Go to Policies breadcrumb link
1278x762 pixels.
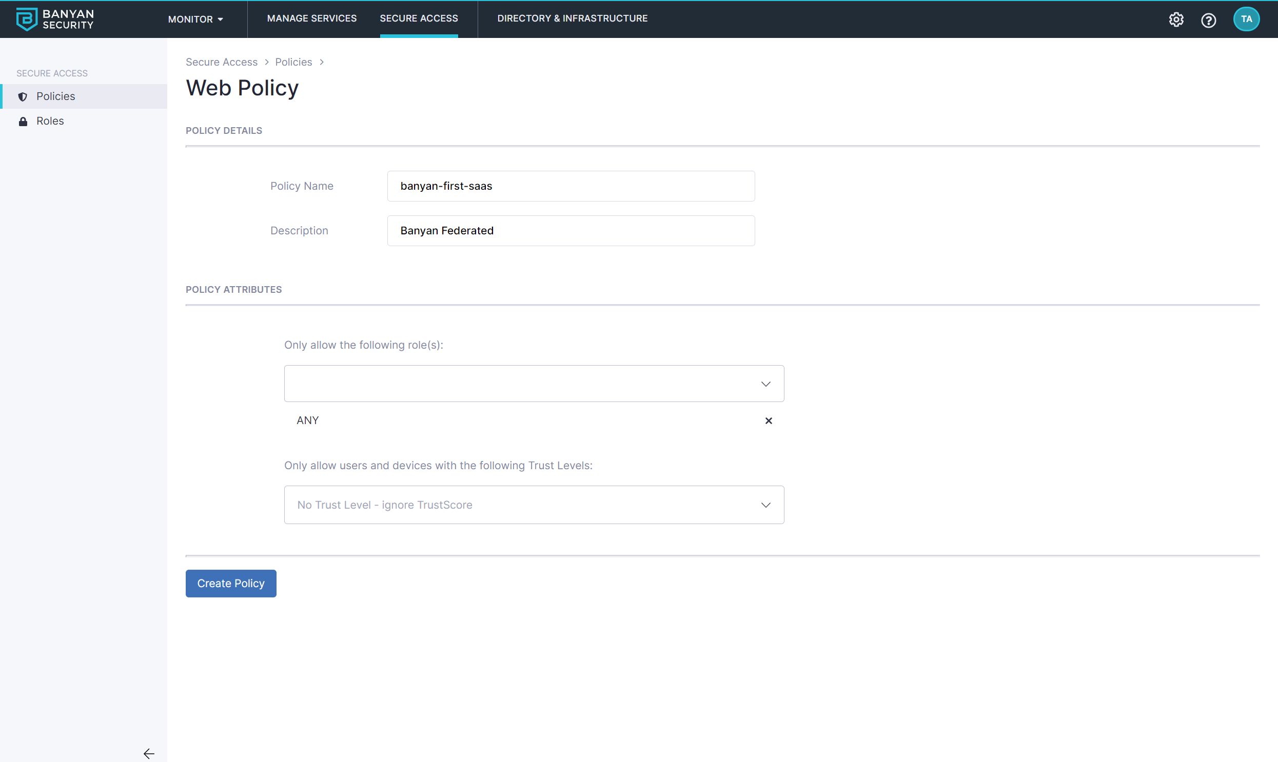click(x=293, y=62)
